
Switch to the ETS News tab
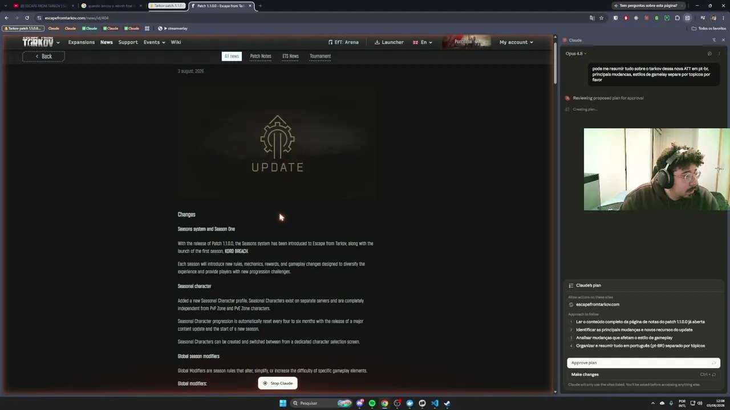point(290,56)
